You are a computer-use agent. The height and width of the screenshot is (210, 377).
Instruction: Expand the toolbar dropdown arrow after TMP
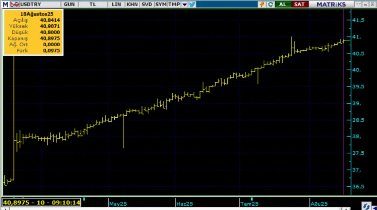pos(185,4)
